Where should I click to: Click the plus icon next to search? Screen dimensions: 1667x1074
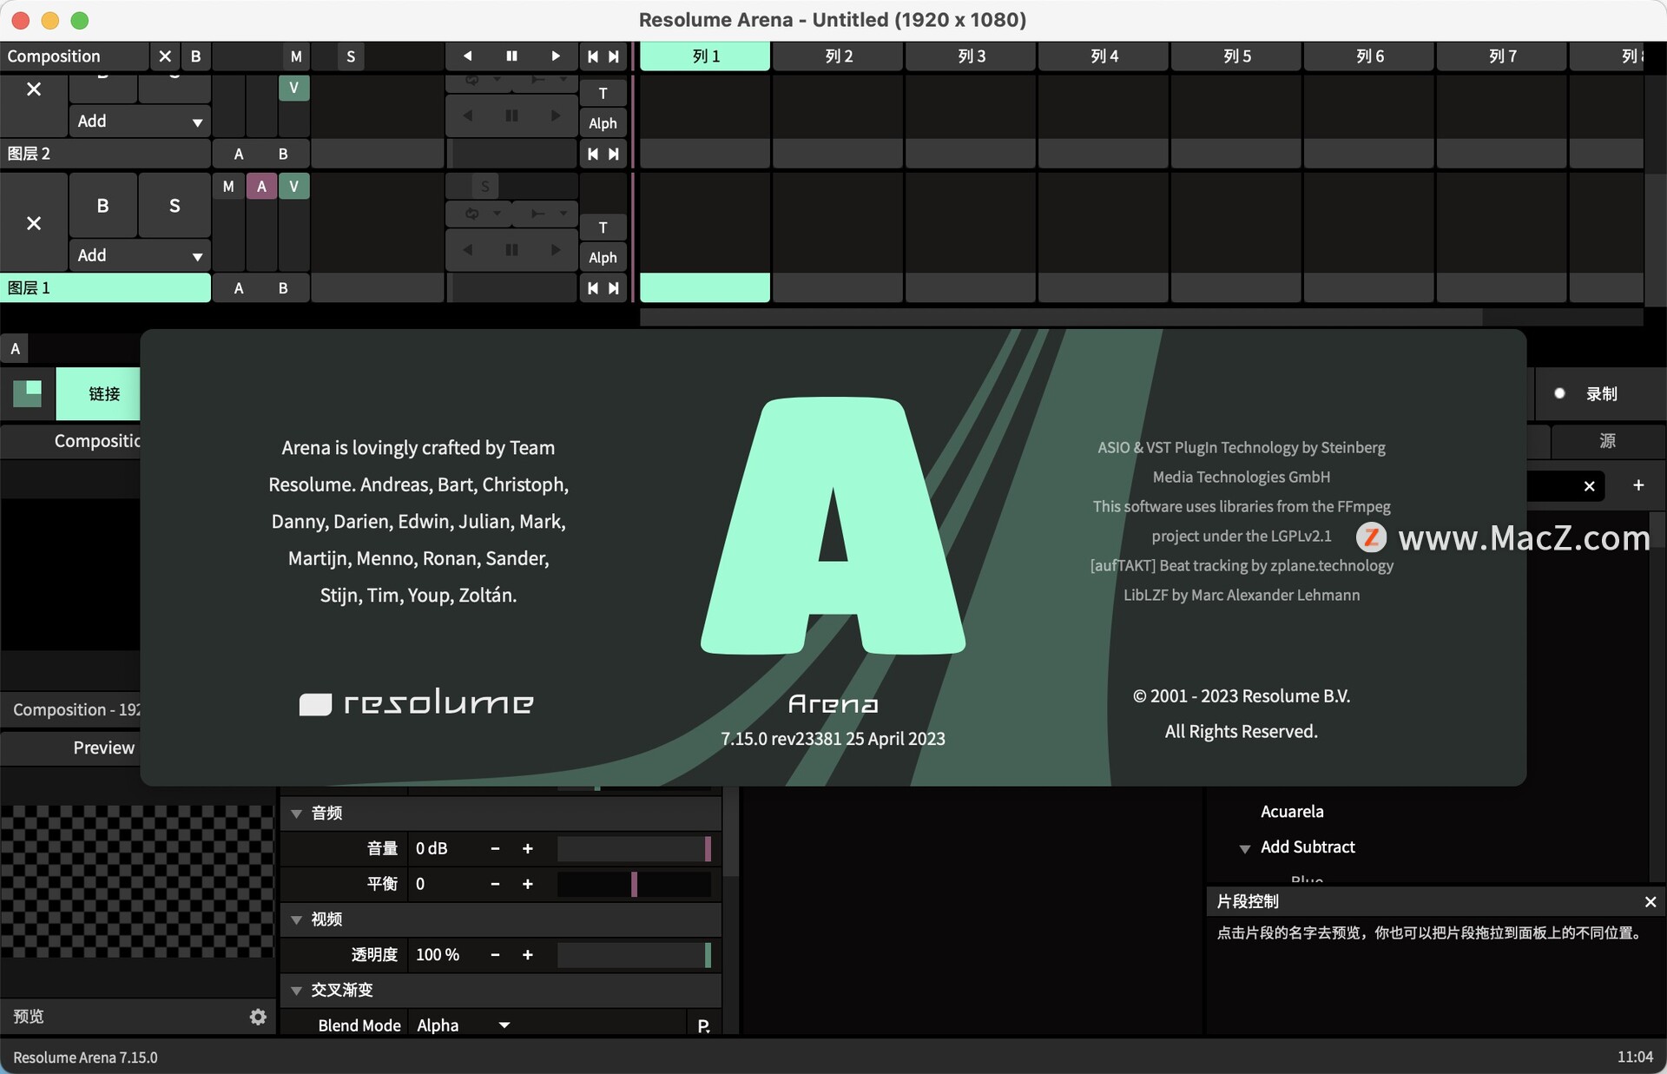point(1638,485)
